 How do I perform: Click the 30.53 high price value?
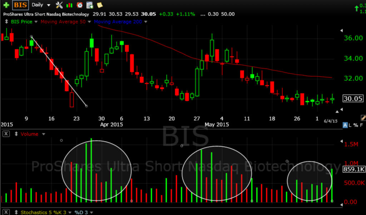pyautogui.click(x=115, y=14)
